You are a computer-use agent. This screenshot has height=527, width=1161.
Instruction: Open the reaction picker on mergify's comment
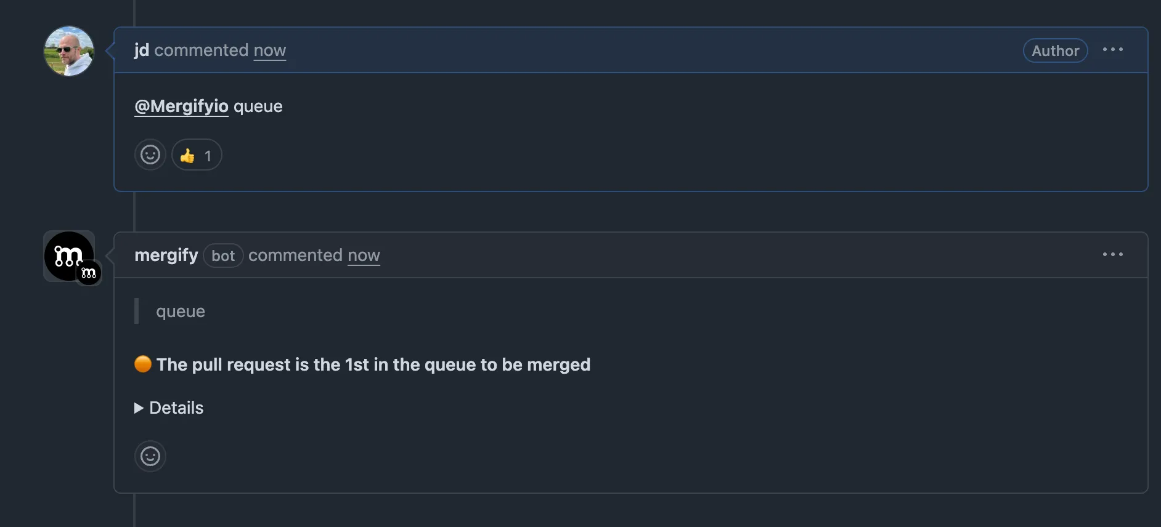150,456
